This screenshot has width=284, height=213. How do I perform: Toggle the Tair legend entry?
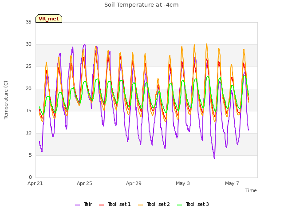[84, 204]
